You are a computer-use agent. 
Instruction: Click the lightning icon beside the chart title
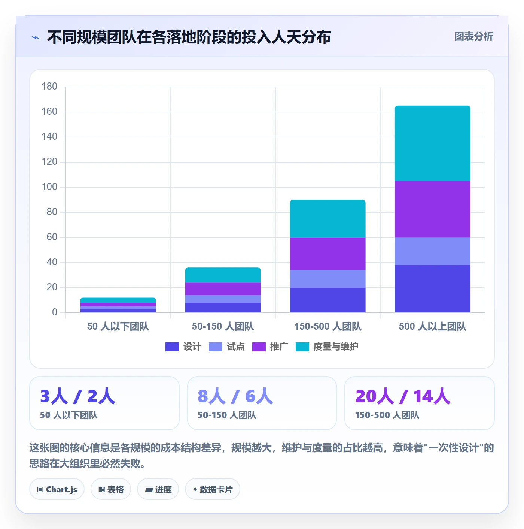pos(36,37)
